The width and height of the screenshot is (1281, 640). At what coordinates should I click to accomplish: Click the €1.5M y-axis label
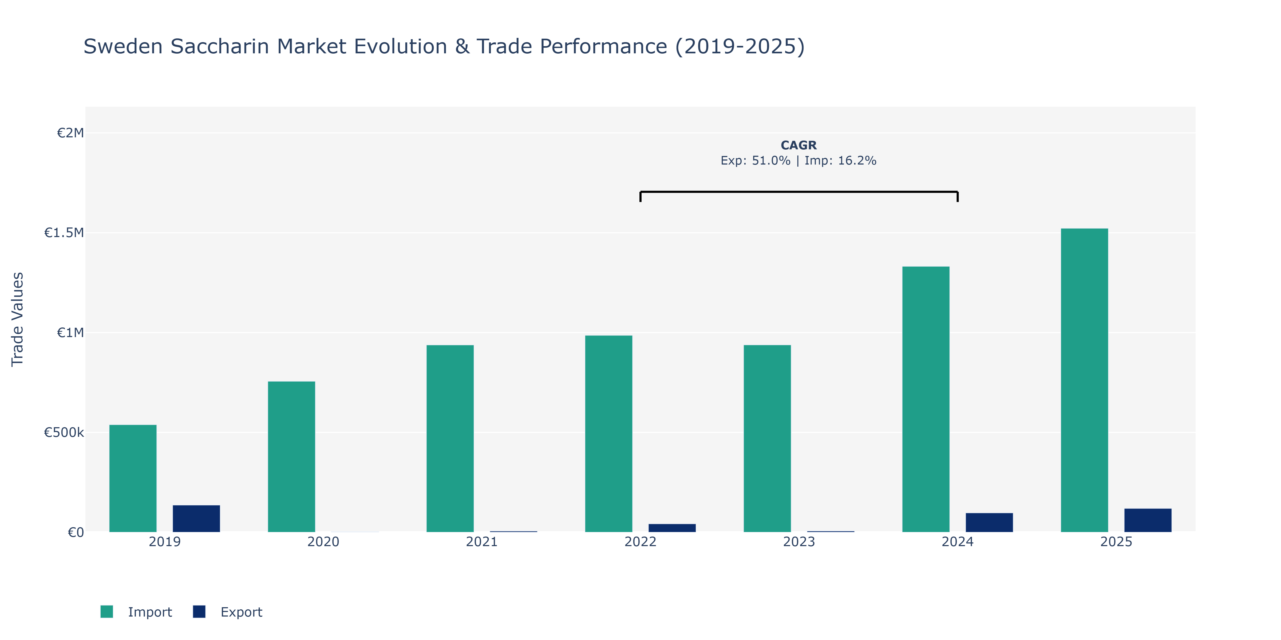click(x=64, y=233)
